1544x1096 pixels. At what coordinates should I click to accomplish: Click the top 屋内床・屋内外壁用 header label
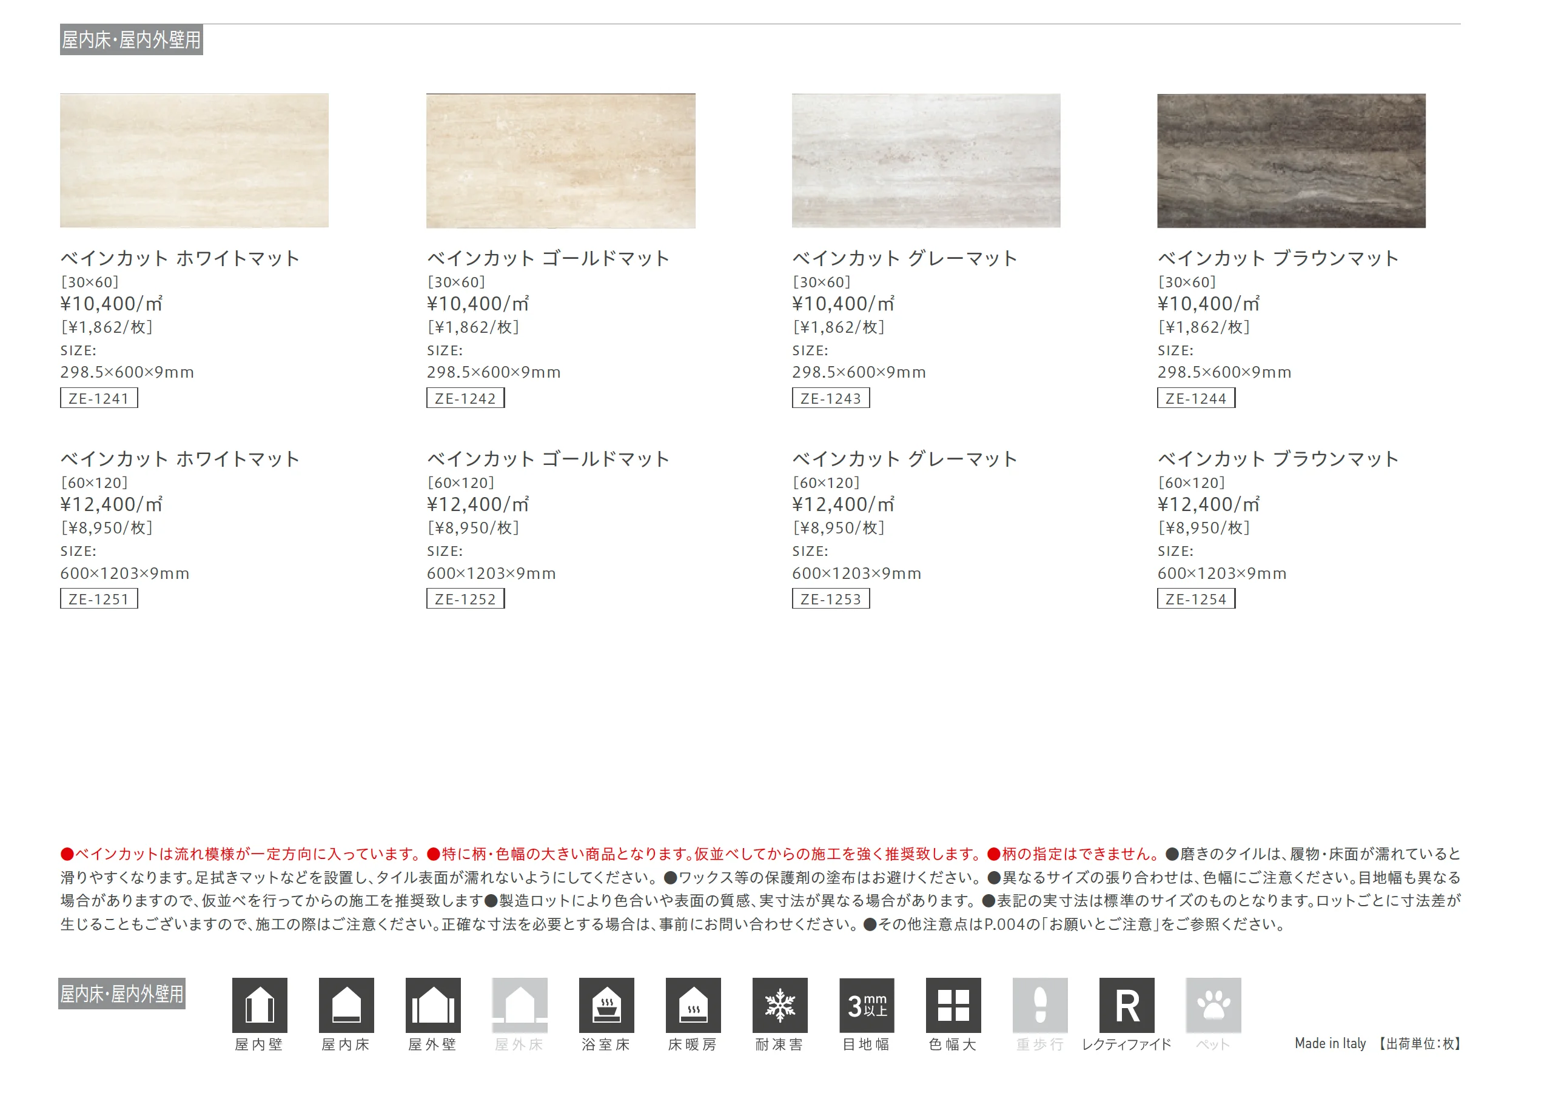click(132, 40)
